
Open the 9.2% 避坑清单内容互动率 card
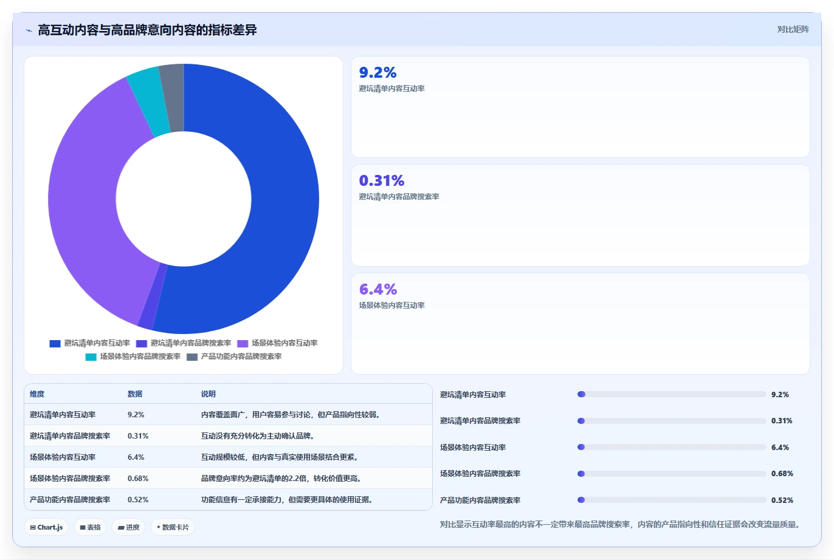pyautogui.click(x=581, y=107)
